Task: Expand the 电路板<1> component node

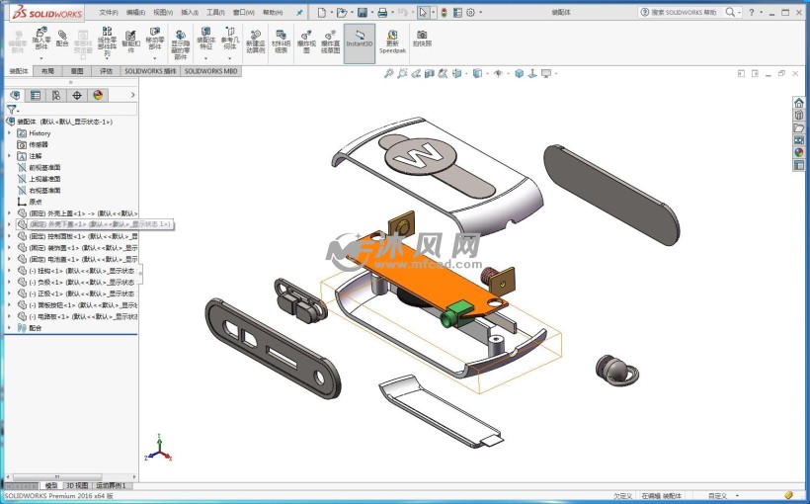Action: click(9, 316)
